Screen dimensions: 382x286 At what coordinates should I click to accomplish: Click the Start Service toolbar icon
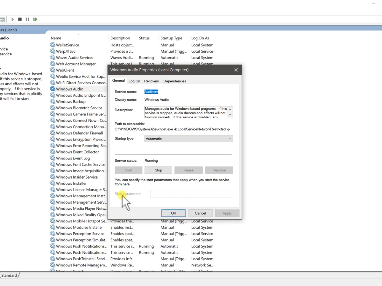pos(12,19)
